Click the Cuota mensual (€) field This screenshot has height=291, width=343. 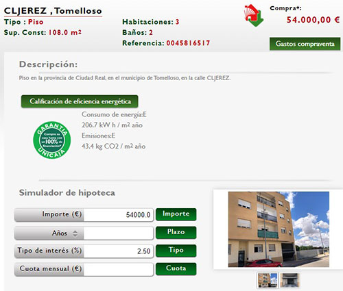[119, 270]
